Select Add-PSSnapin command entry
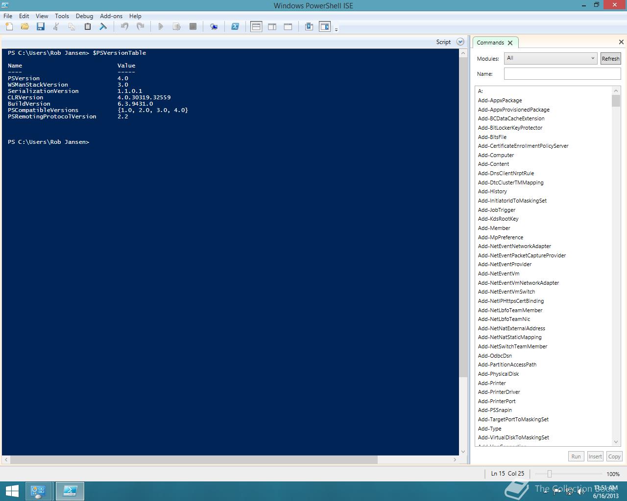The width and height of the screenshot is (627, 501). point(495,410)
